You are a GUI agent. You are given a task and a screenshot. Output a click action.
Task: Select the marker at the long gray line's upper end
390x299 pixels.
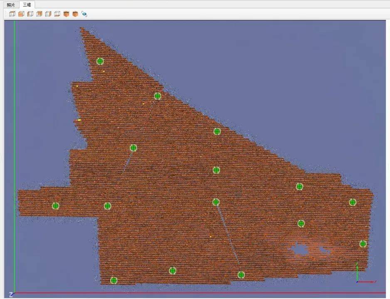(216, 202)
